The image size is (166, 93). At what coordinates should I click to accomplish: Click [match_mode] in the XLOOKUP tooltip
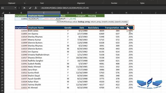108,22
